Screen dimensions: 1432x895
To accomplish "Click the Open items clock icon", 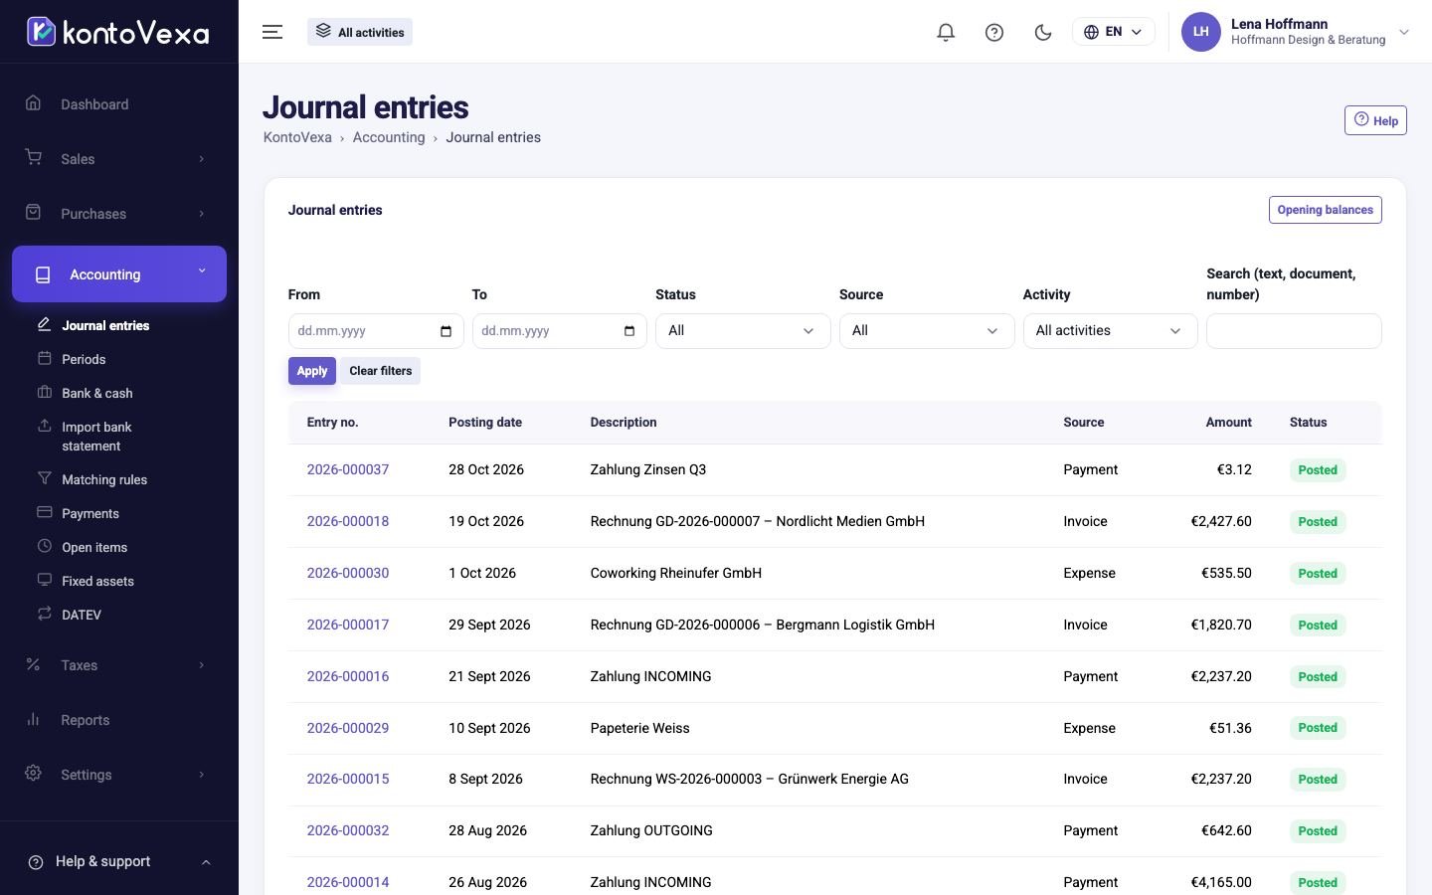I will [44, 546].
